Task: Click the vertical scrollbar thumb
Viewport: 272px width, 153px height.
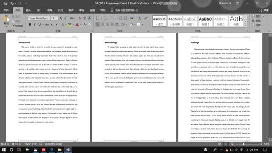Action: [x=270, y=74]
